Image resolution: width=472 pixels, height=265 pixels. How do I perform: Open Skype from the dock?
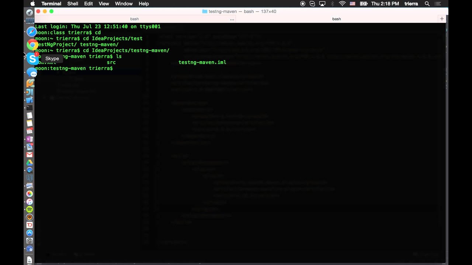point(32,59)
